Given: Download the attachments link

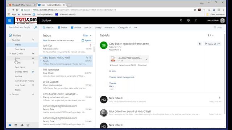Looking at the screenshot, I should pyautogui.click(x=142, y=65).
